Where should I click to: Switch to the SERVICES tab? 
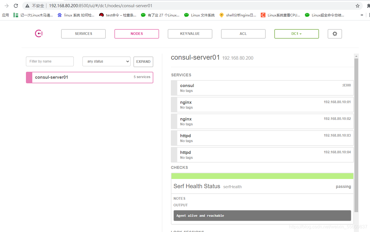83,34
